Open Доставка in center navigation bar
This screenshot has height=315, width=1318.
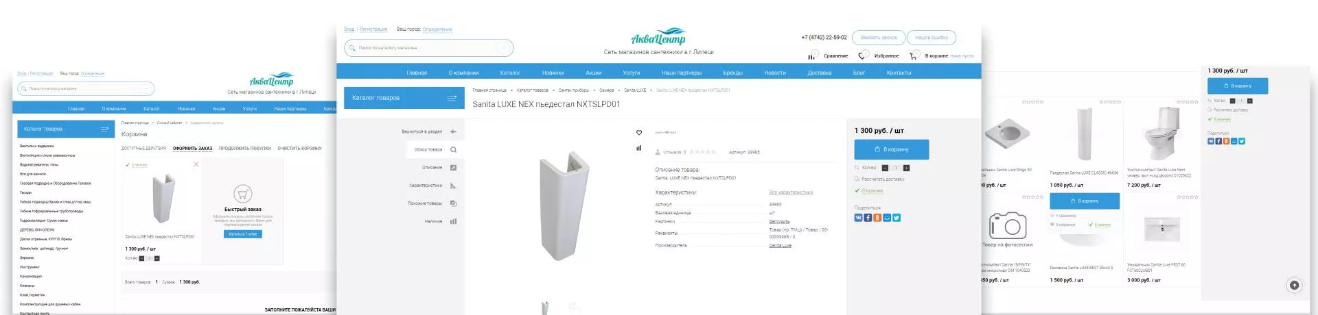tap(820, 73)
